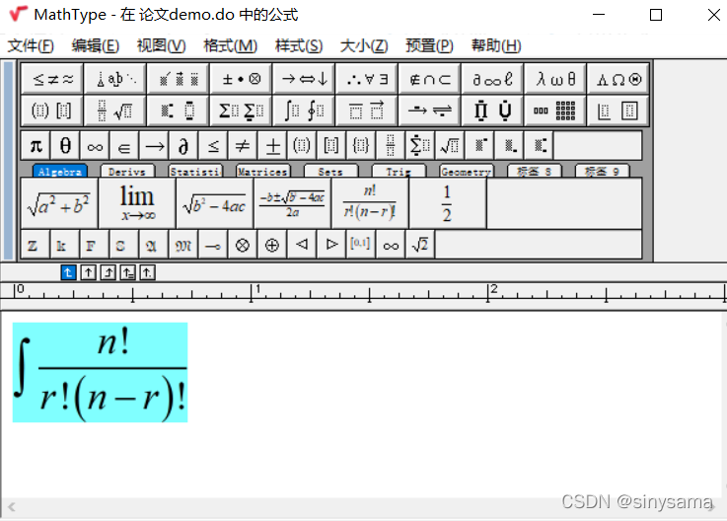
Task: Open the set theory symbols palette
Action: click(430, 79)
